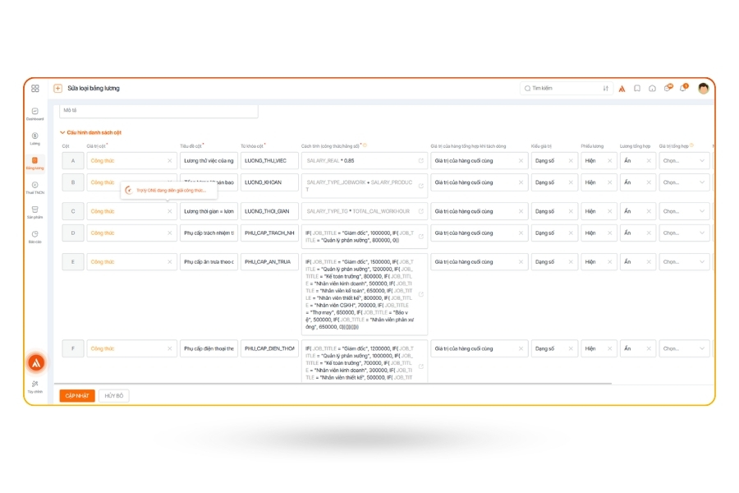Click the home icon in top bar
The image size is (739, 493).
pos(652,88)
